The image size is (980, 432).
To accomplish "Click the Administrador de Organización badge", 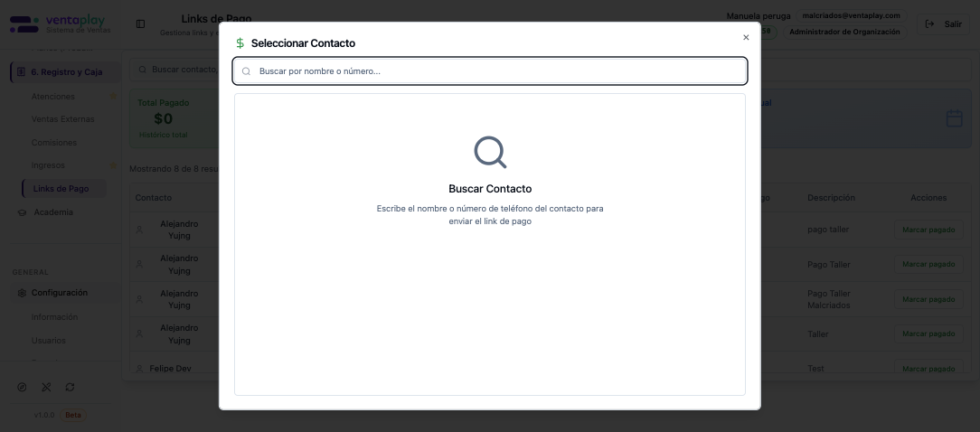I will pos(844,32).
